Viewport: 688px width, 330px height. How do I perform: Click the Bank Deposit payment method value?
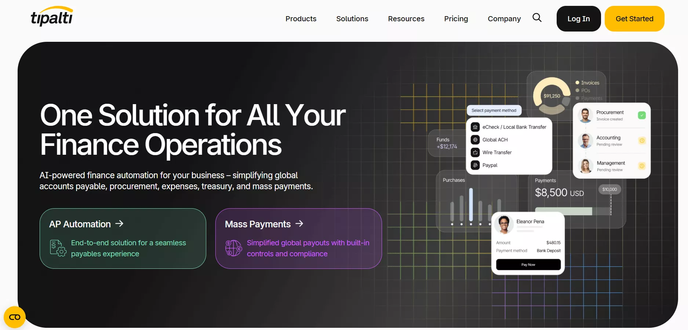[549, 251]
